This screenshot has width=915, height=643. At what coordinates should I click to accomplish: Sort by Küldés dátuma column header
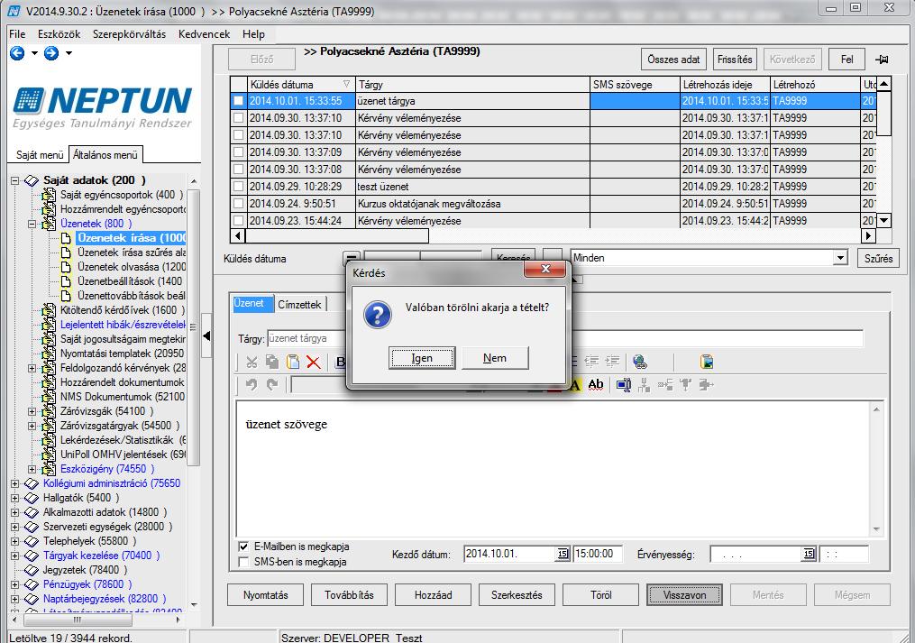(x=300, y=85)
